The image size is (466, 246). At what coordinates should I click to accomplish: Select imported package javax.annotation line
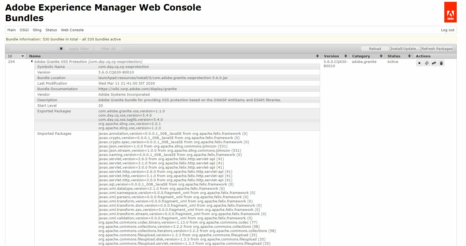(x=173, y=134)
